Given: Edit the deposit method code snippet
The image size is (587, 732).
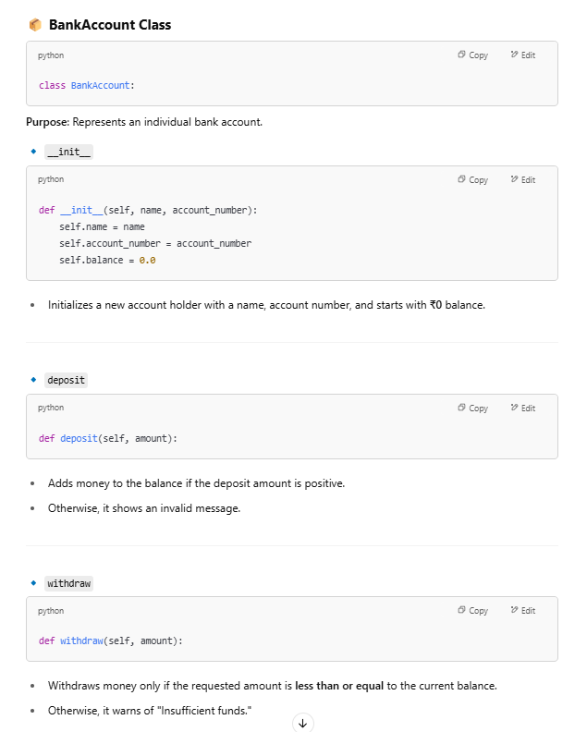Looking at the screenshot, I should point(522,409).
